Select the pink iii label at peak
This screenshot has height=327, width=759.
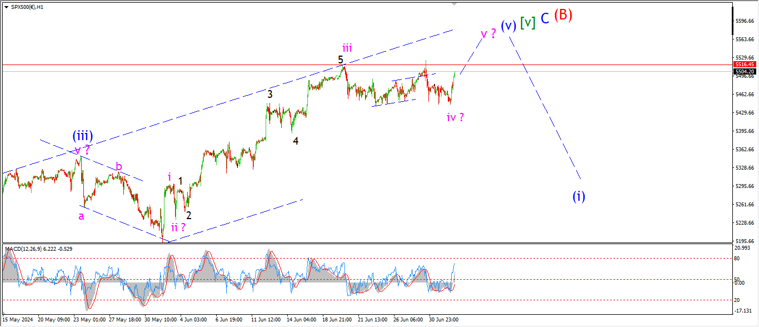click(x=347, y=48)
